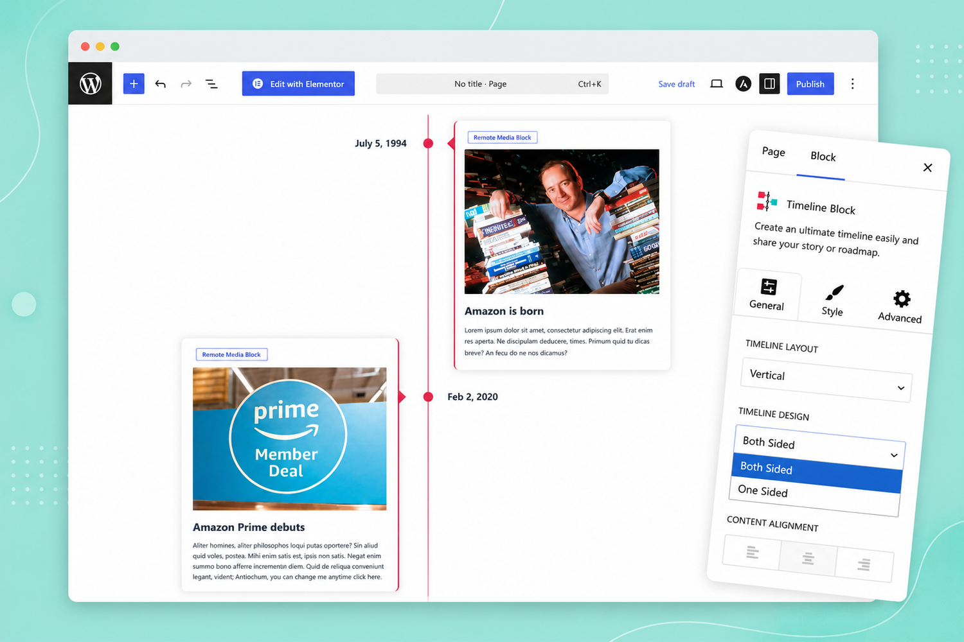Screen dimensions: 964x642
Task: Open the document overview list view
Action: (211, 84)
